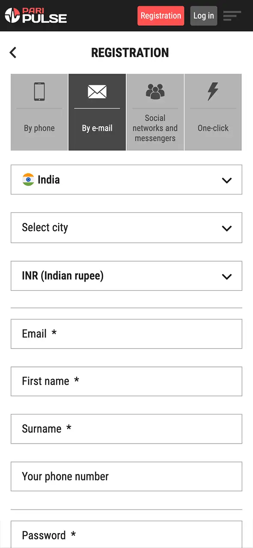
Task: Expand the India country dropdown arrow
Action: [227, 180]
